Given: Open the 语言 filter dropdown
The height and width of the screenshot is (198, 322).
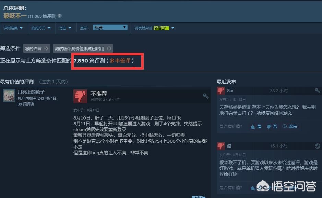Looking at the screenshot, I should [x=65, y=28].
